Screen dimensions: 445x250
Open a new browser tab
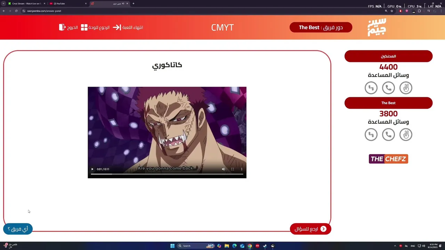coord(133,3)
